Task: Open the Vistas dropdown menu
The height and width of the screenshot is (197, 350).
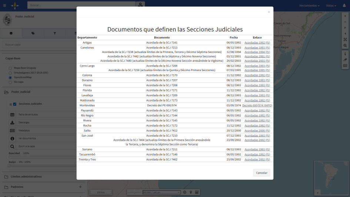Action: click(x=331, y=6)
